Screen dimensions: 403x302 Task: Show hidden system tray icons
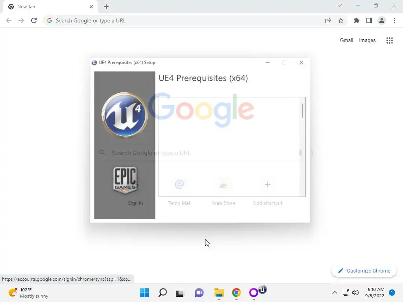(x=335, y=293)
